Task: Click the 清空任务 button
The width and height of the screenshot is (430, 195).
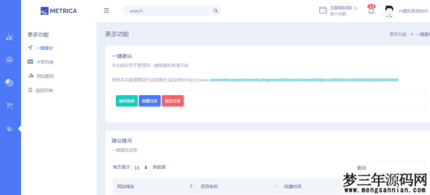Action: [x=173, y=101]
